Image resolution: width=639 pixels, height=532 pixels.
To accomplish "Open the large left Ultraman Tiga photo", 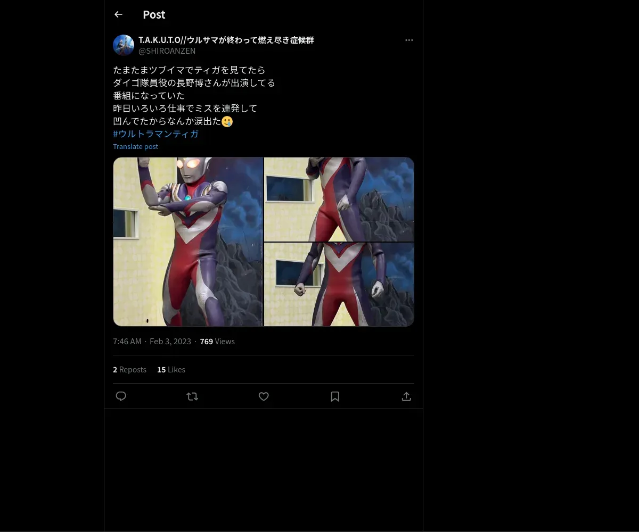I will pyautogui.click(x=188, y=242).
